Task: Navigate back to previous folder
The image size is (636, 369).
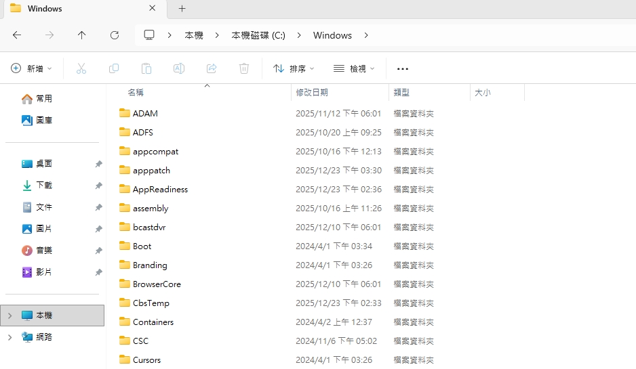Action: click(x=17, y=35)
